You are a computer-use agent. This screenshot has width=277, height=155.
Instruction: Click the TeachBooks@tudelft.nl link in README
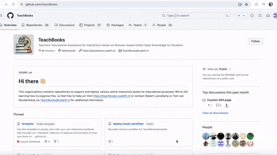coord(55,100)
